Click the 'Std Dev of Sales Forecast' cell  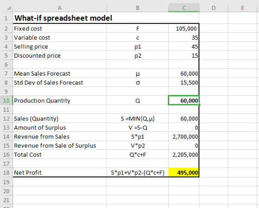pos(60,83)
